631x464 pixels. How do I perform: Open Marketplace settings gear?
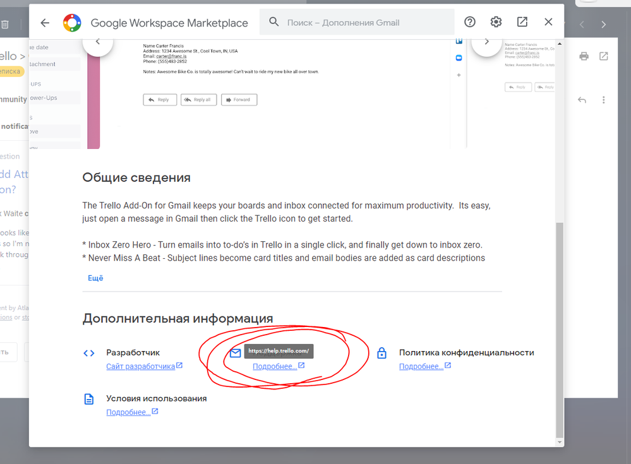496,21
